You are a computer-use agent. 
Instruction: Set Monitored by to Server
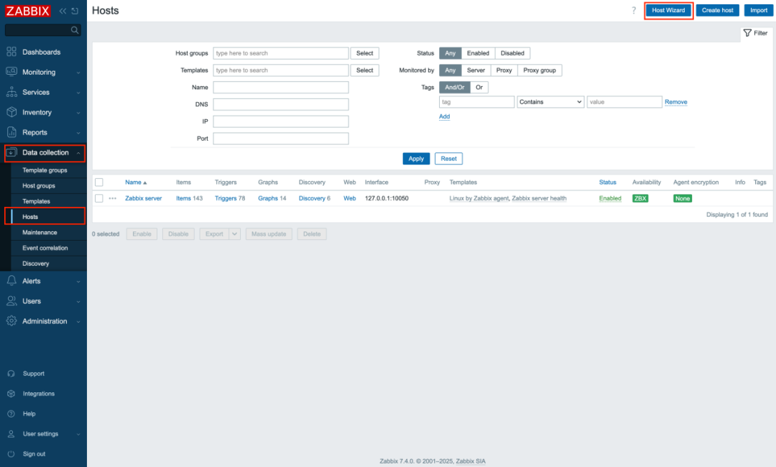pyautogui.click(x=476, y=70)
